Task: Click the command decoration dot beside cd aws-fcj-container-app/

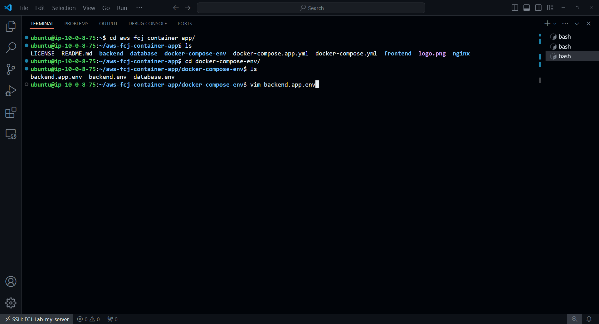Action: (27, 38)
